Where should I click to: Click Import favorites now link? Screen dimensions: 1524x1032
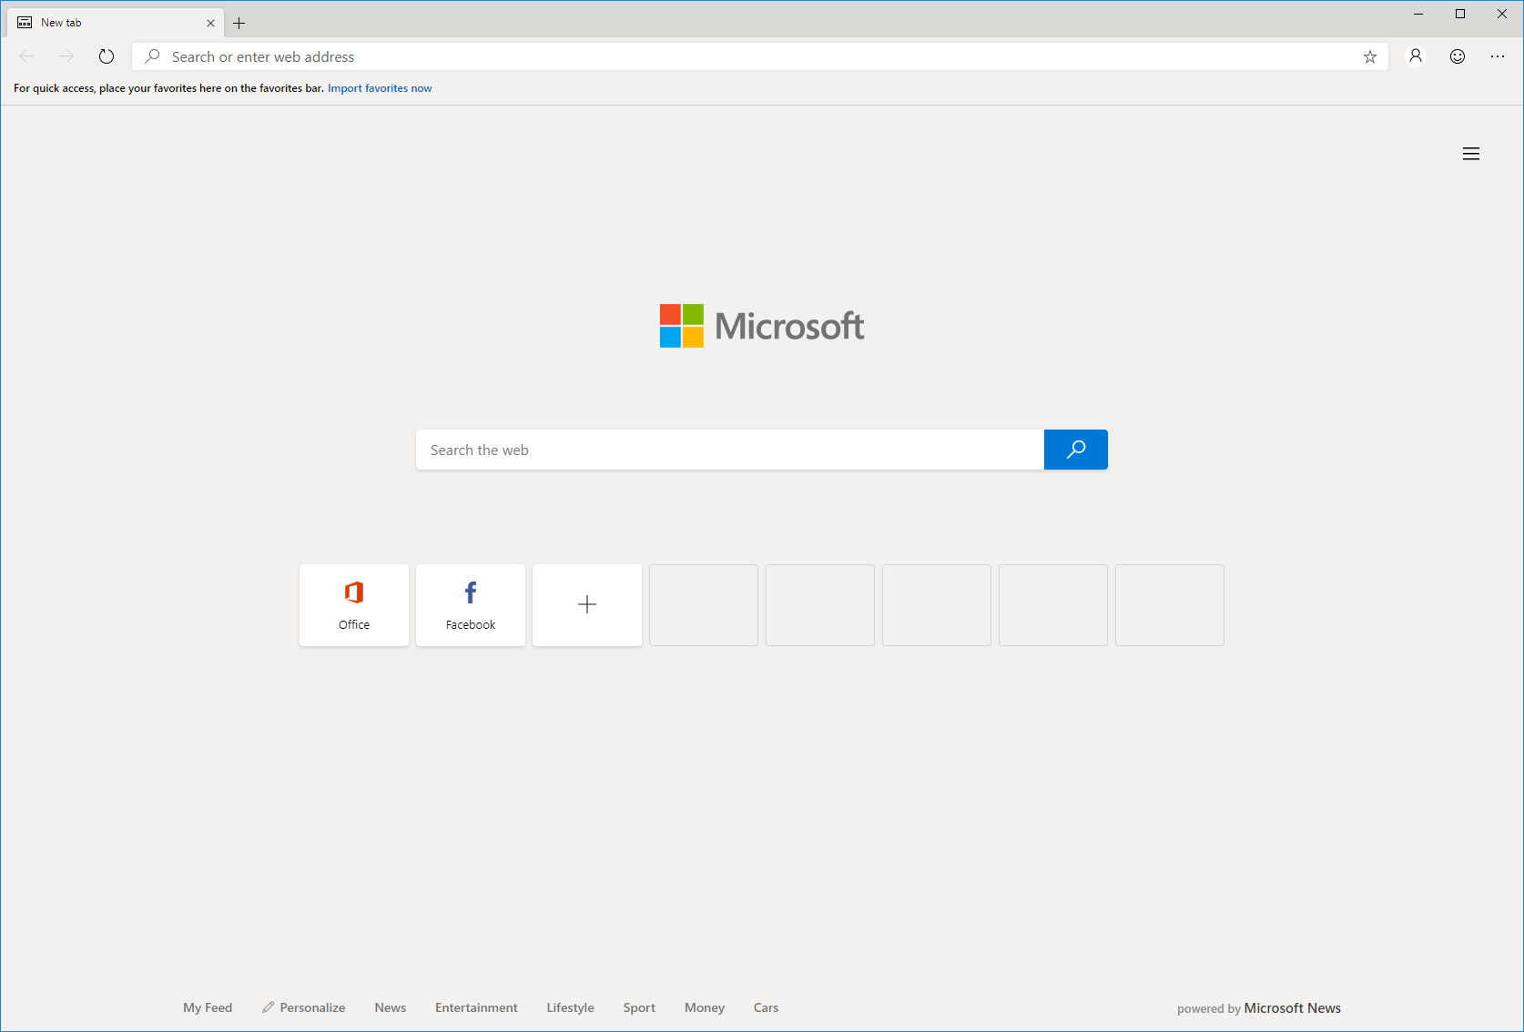[380, 88]
